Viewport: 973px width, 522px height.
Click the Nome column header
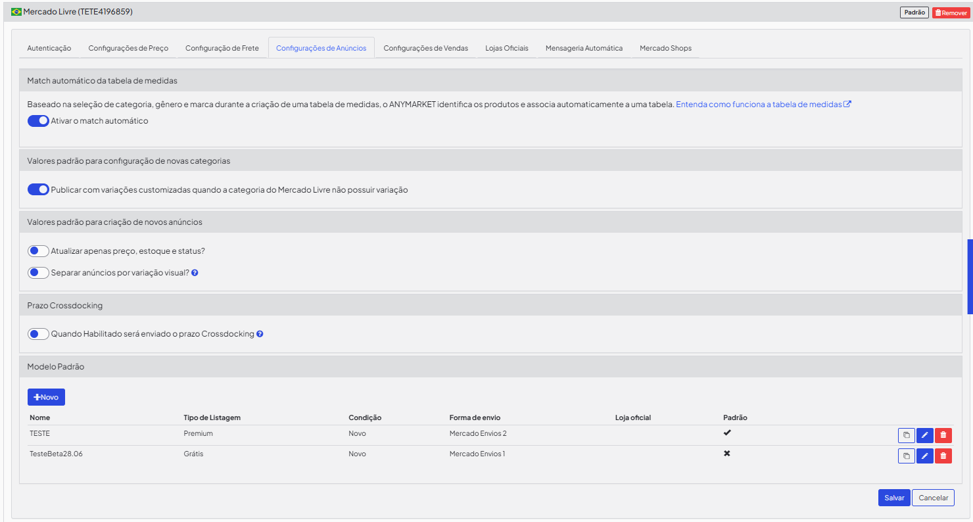pyautogui.click(x=39, y=417)
